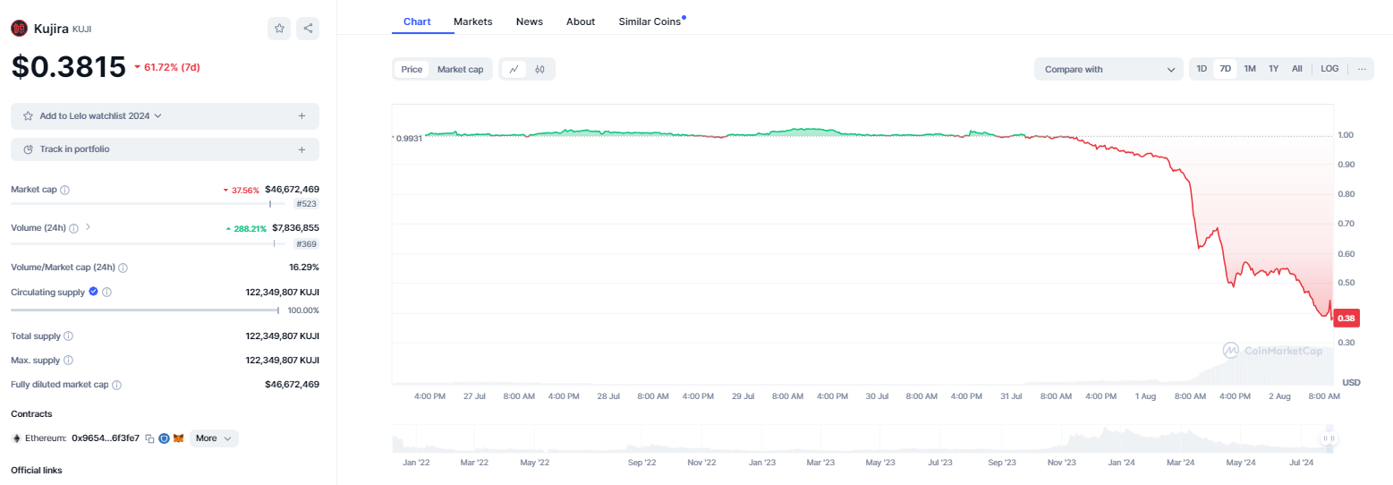Open the chart more options ellipsis
This screenshot has width=1393, height=485.
(x=1362, y=69)
